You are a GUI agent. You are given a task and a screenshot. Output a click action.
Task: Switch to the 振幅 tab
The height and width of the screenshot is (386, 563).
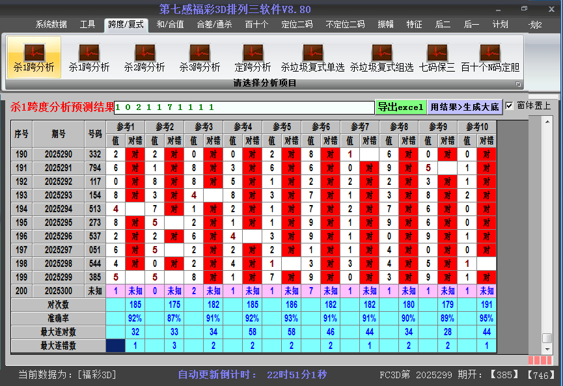(386, 25)
